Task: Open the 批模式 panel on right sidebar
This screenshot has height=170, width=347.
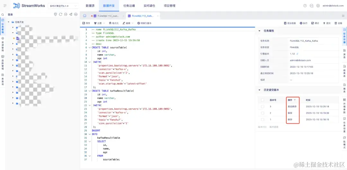Action: pyautogui.click(x=344, y=142)
